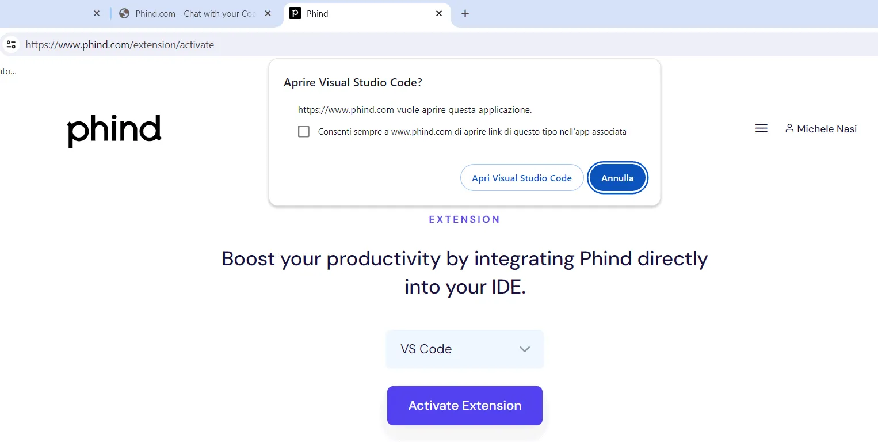Click the 'Activate Extension' button
The width and height of the screenshot is (878, 442).
(464, 405)
